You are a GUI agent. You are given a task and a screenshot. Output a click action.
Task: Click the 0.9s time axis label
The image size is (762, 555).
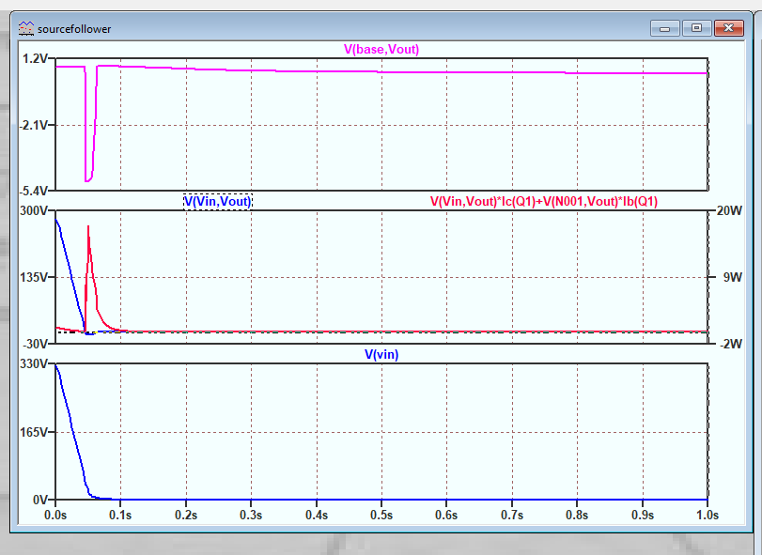coord(643,516)
